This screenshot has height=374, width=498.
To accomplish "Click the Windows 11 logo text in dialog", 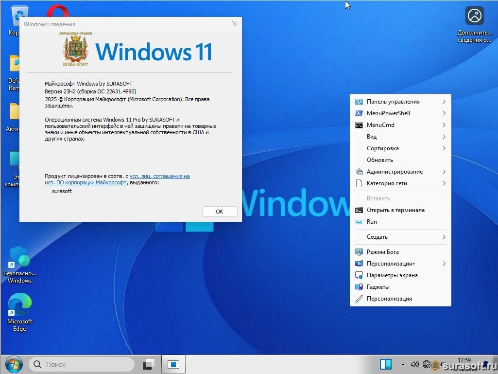I will tap(154, 52).
